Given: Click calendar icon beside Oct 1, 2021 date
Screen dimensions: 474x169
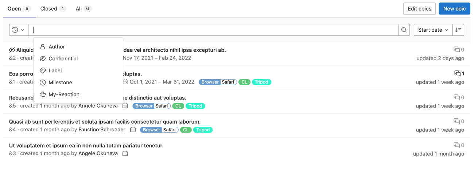Looking at the screenshot, I should point(126,82).
